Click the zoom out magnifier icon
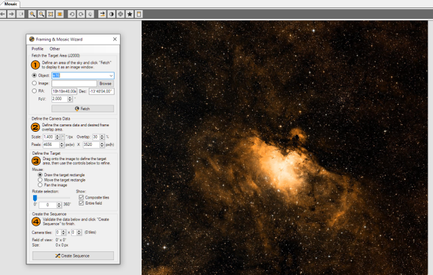The image size is (433, 275). (42, 14)
